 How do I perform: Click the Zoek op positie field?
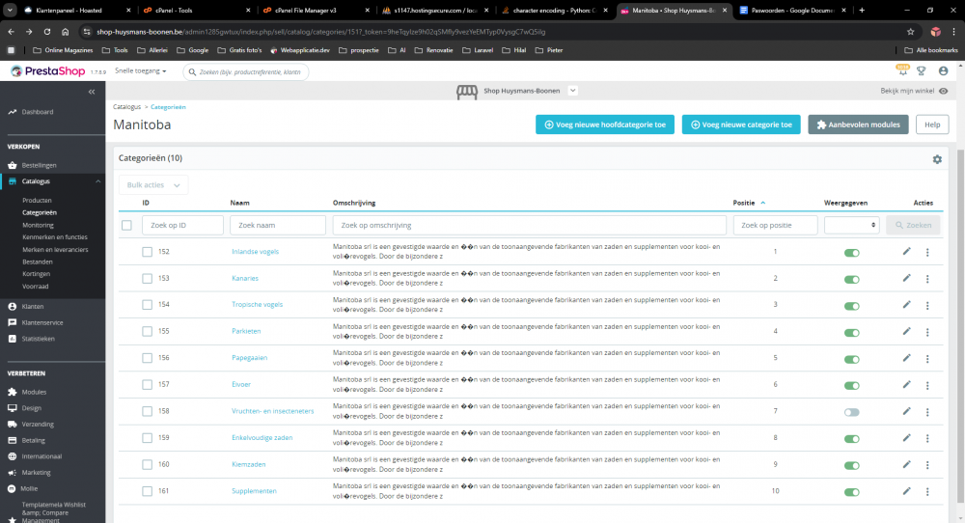[x=776, y=225]
